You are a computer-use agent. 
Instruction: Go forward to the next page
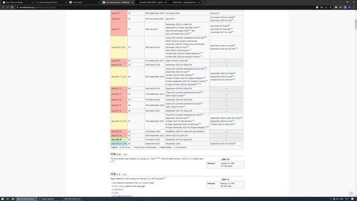point(7,7)
